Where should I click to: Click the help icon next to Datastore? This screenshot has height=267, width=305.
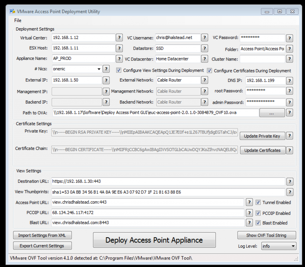click(204, 48)
